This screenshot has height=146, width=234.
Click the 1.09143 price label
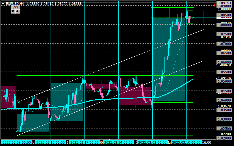click(224, 3)
